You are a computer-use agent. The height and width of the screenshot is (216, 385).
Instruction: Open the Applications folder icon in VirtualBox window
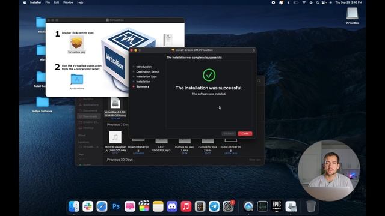[x=77, y=79]
